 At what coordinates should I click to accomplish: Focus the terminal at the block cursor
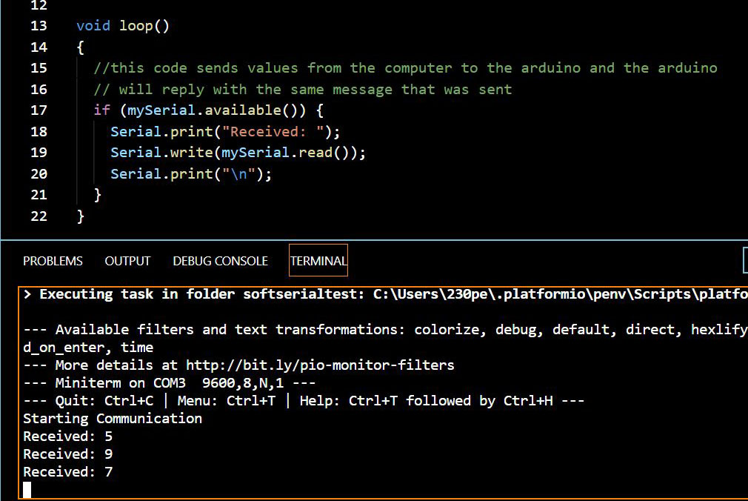coord(27,490)
